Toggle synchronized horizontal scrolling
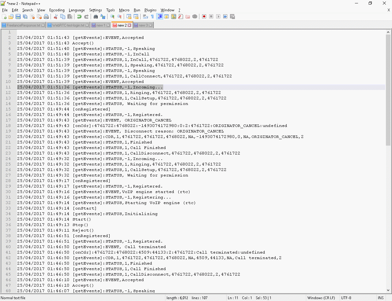Viewport: 392px width, 301px height. coord(136,17)
